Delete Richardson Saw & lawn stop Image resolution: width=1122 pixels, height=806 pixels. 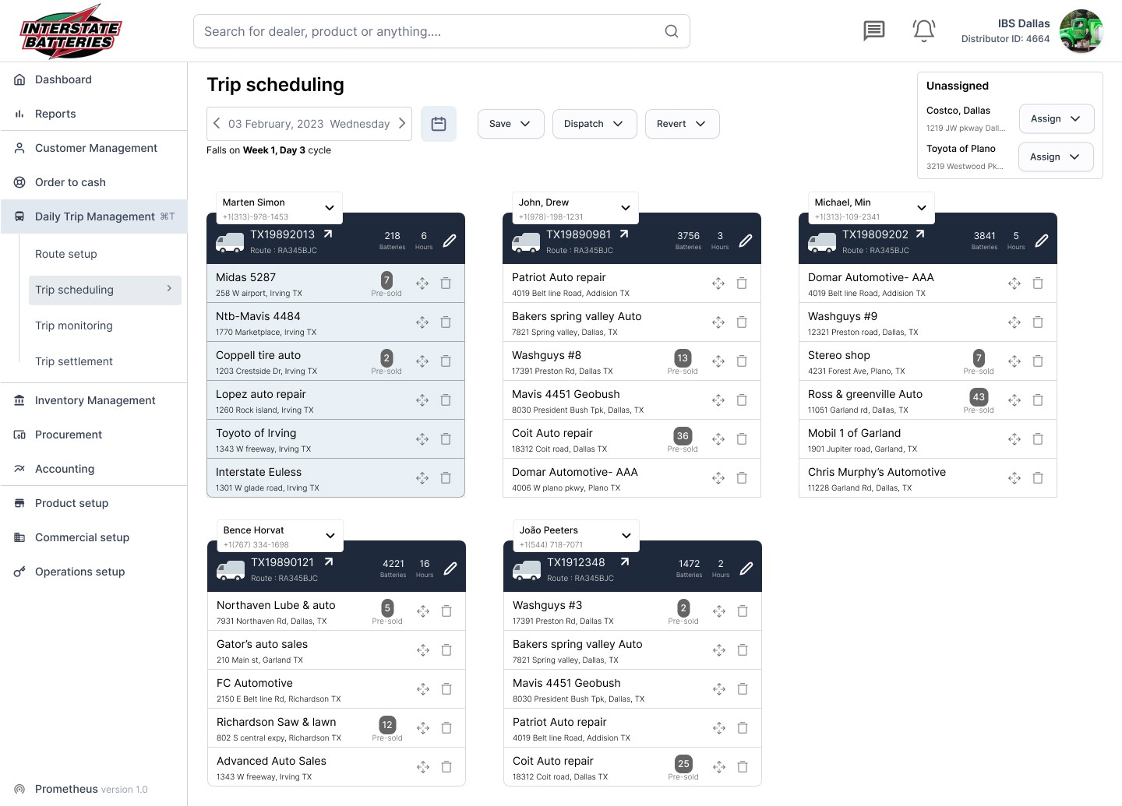446,728
